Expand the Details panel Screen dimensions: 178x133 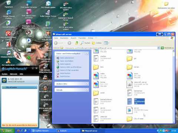click(x=87, y=90)
